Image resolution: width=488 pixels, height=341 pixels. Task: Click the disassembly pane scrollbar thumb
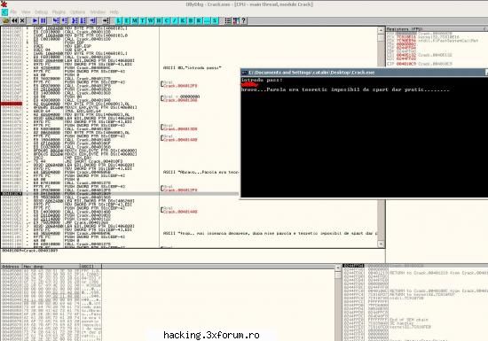[x=381, y=38]
